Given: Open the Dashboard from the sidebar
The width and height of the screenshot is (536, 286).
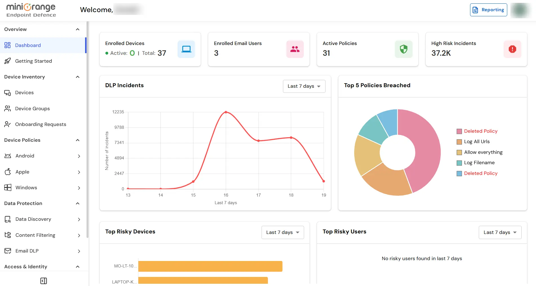Looking at the screenshot, I should [x=28, y=45].
